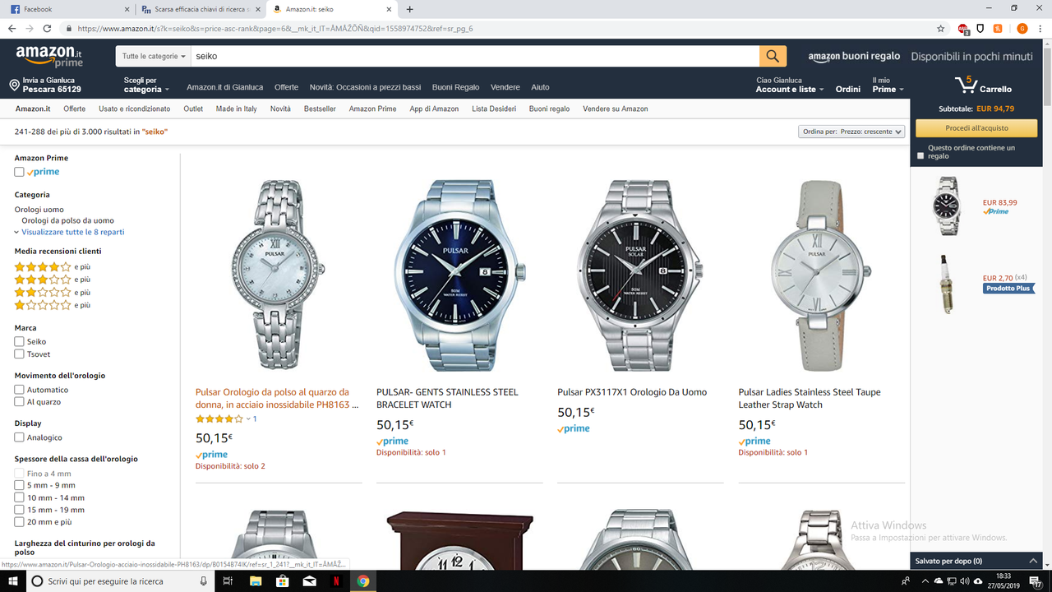
Task: Check the Al quarzo checkbox
Action: [x=19, y=402]
